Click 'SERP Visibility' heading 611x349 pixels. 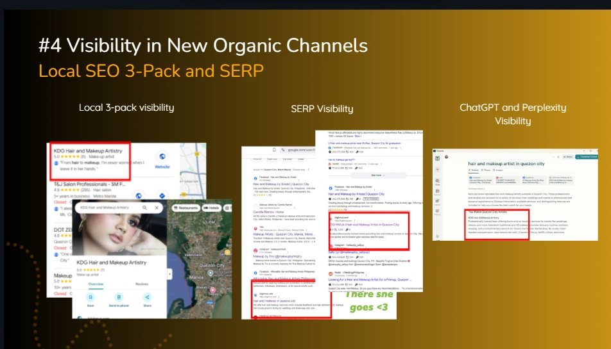322,109
